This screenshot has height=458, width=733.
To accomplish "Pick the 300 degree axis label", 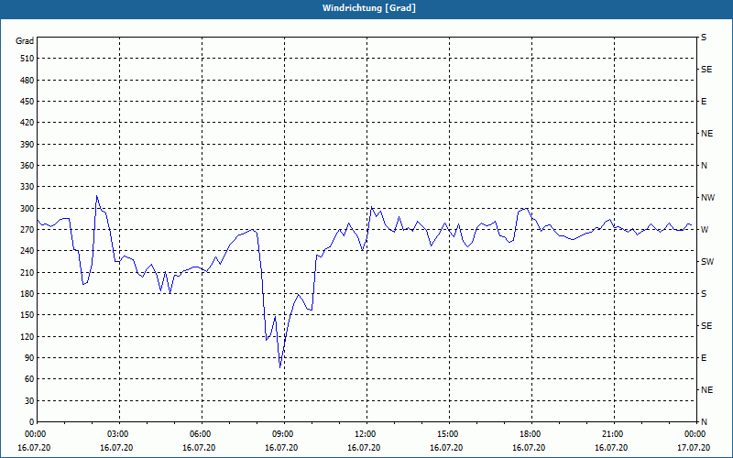I will pyautogui.click(x=27, y=209).
